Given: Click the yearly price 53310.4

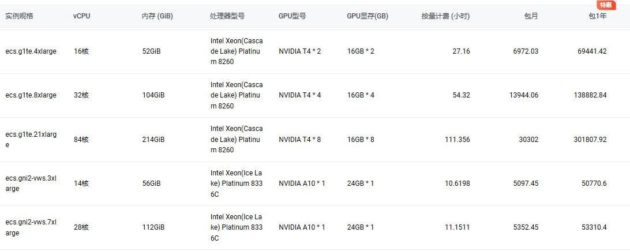Looking at the screenshot, I should coord(594,227).
